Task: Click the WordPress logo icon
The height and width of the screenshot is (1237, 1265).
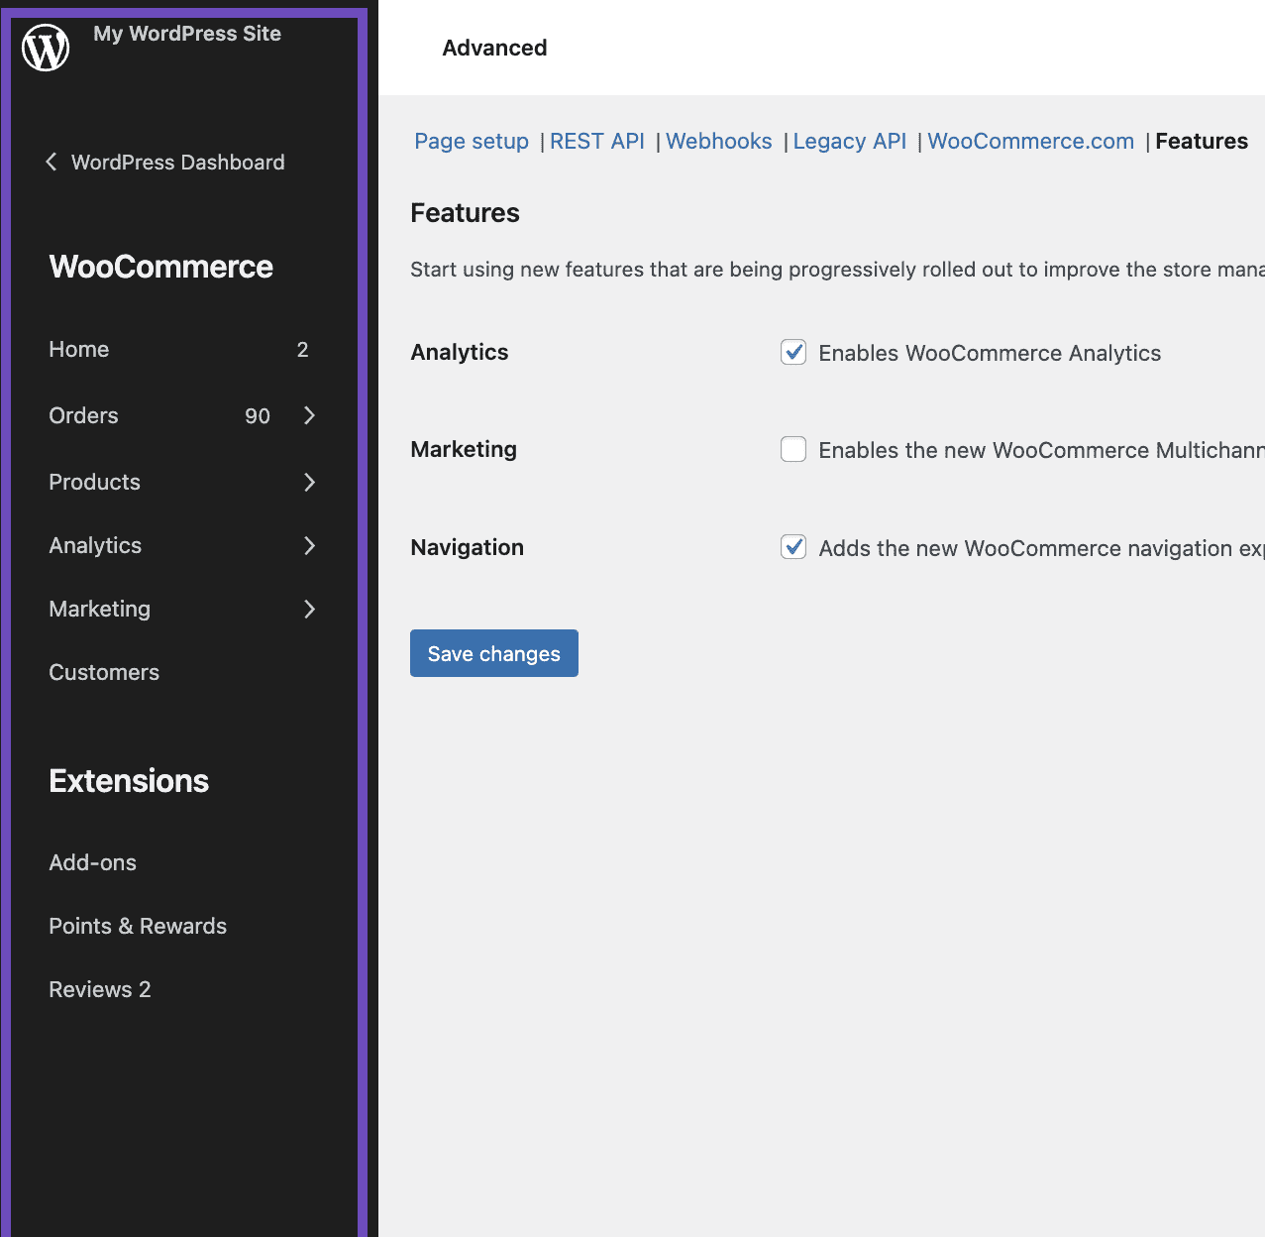Action: coord(45,46)
